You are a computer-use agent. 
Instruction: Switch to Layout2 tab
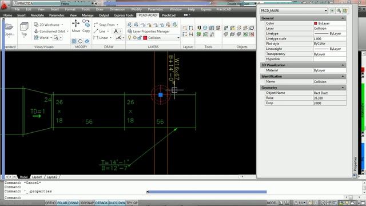coord(52,177)
